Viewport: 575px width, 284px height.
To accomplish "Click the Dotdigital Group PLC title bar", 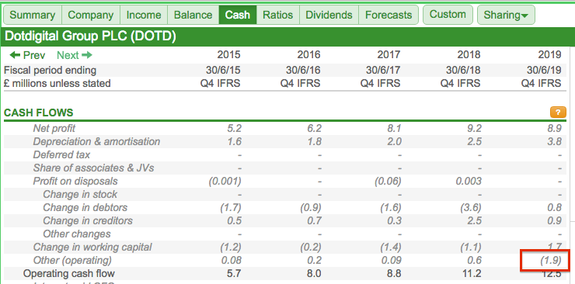I will [x=287, y=36].
